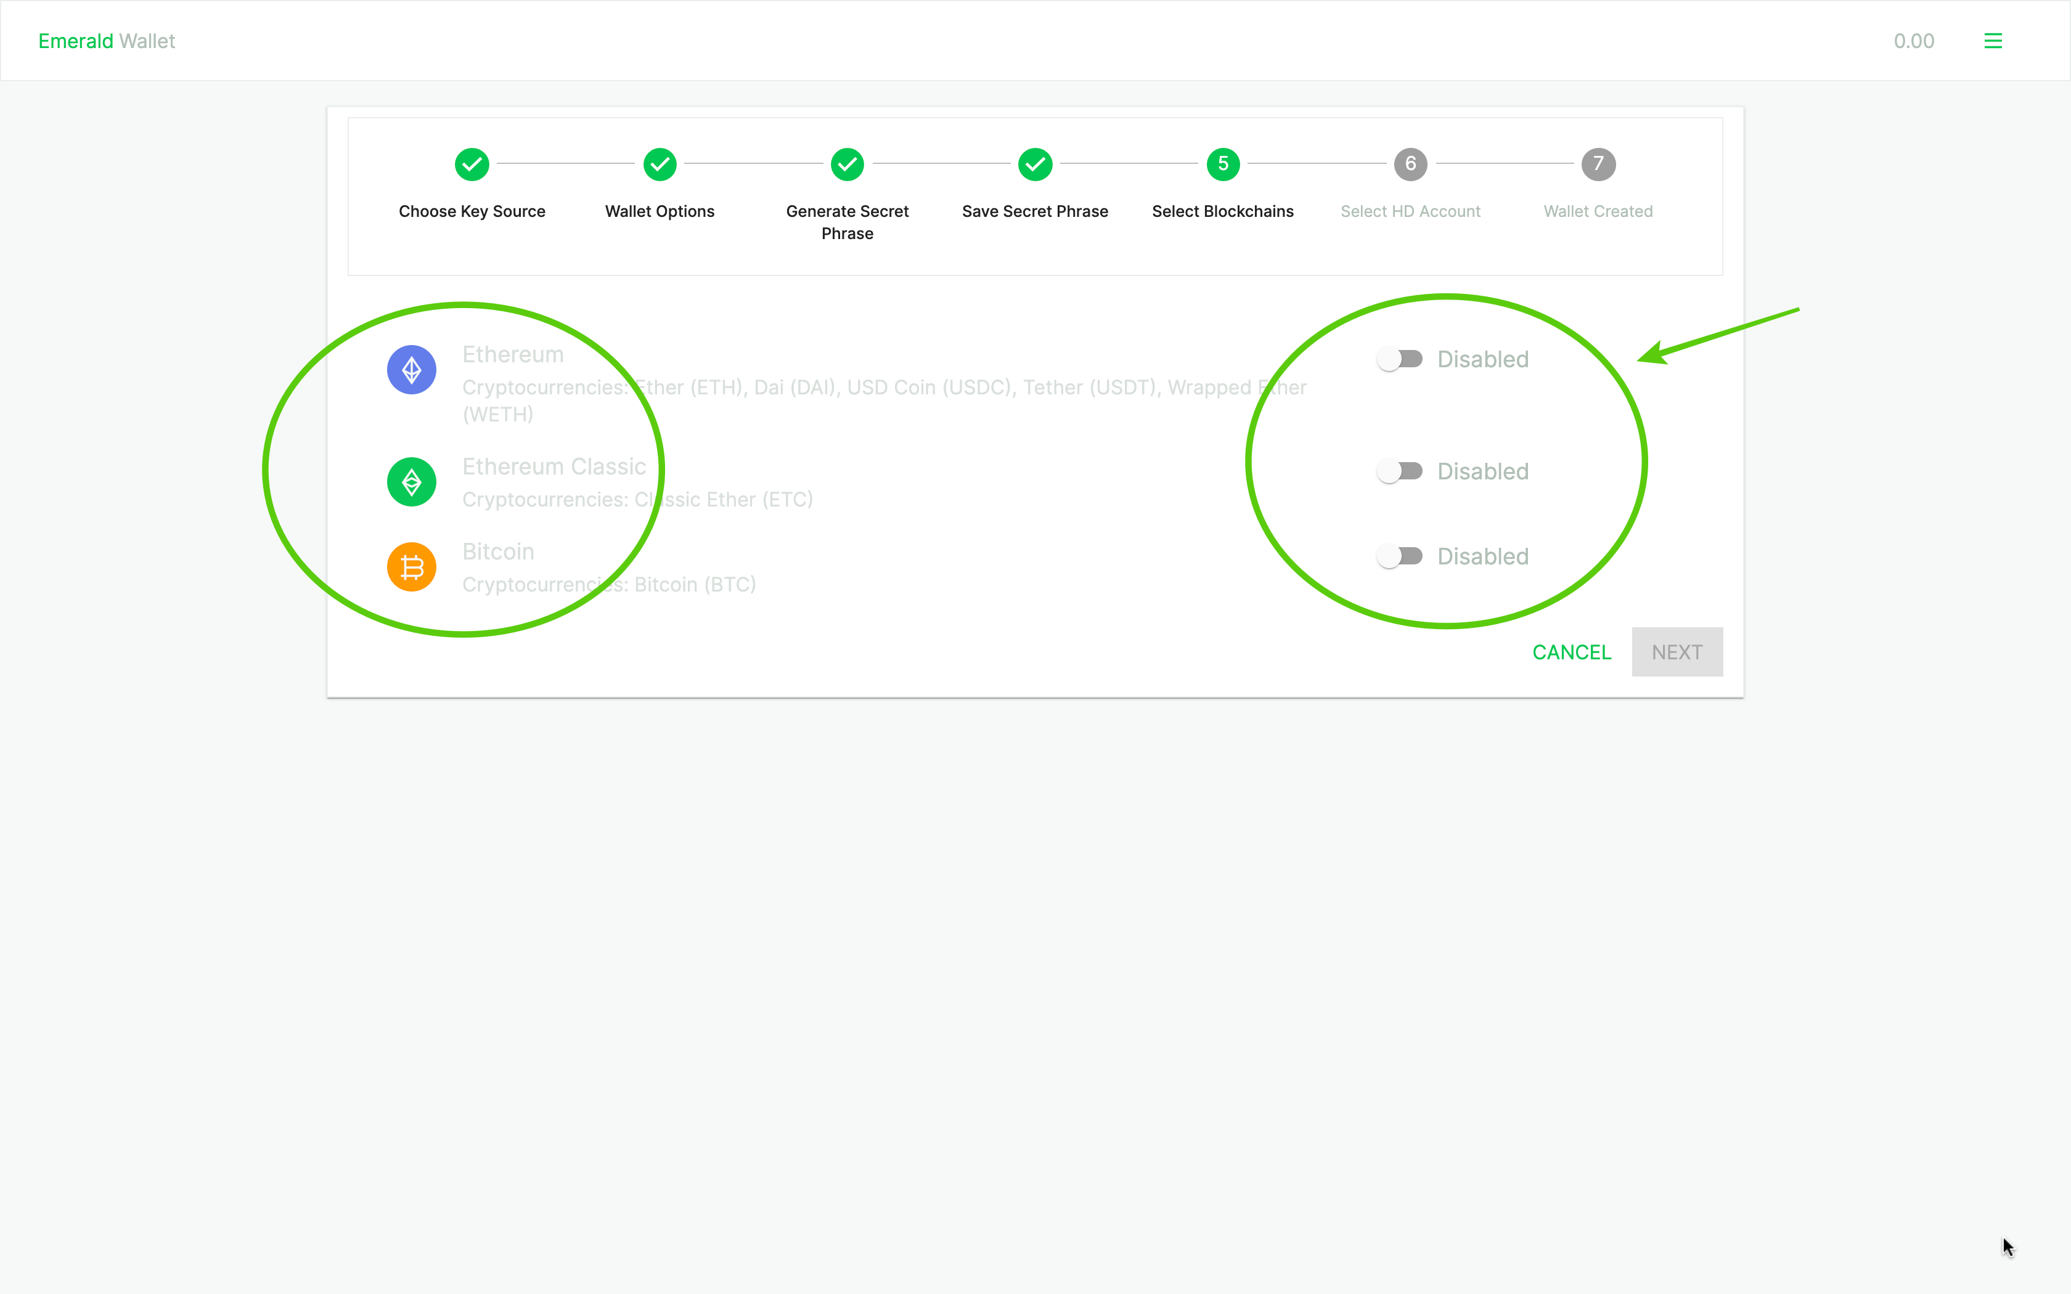Click the Save Secret Phrase checkmark

(x=1035, y=165)
